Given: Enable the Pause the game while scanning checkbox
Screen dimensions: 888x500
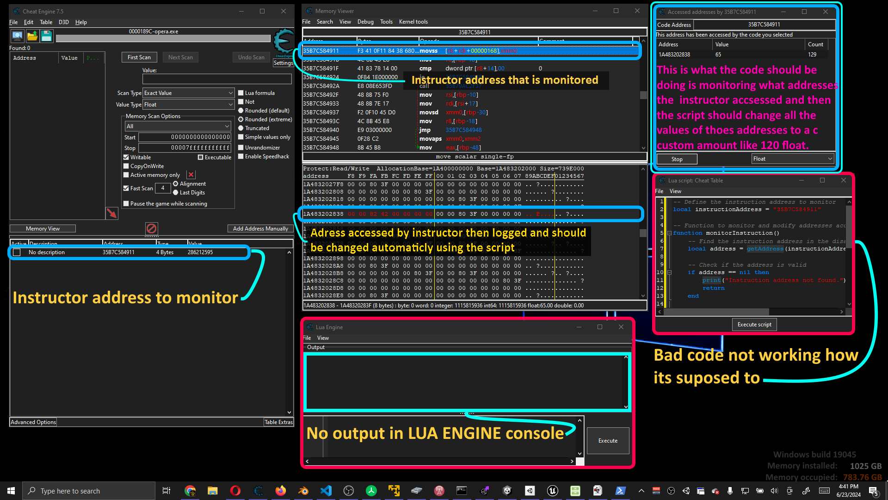Looking at the screenshot, I should point(126,203).
